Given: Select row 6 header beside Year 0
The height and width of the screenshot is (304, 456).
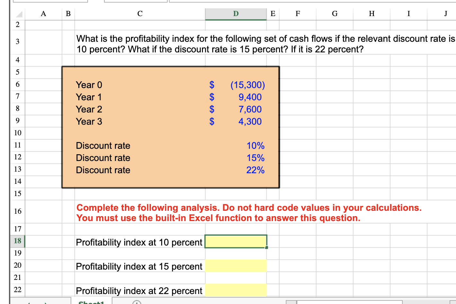Looking at the screenshot, I should pos(17,84).
